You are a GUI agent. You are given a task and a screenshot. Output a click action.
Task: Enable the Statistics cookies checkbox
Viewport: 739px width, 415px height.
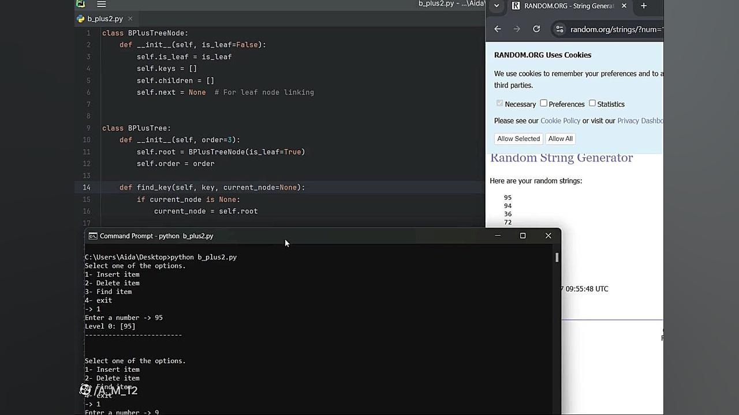(592, 103)
